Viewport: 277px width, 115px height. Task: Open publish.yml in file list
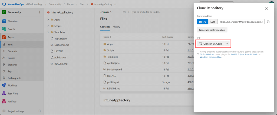pos(113,82)
